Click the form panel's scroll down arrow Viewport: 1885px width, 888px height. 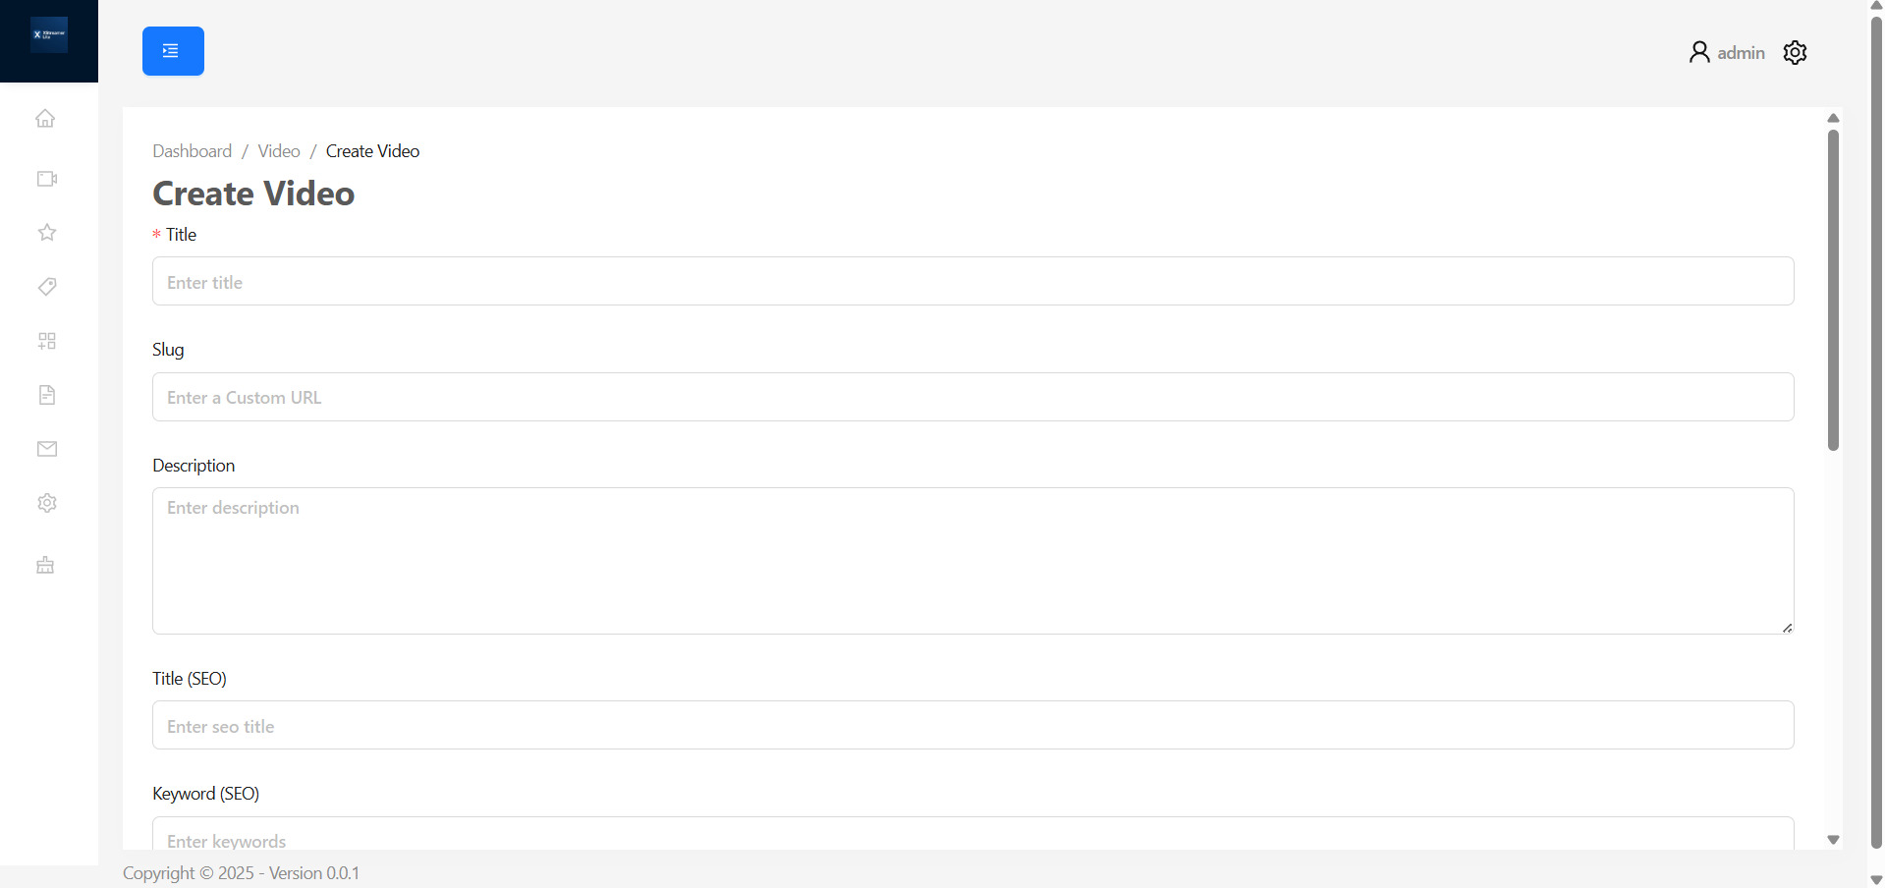(1833, 840)
